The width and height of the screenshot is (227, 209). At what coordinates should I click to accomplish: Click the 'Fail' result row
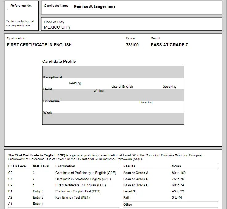coord(126,197)
